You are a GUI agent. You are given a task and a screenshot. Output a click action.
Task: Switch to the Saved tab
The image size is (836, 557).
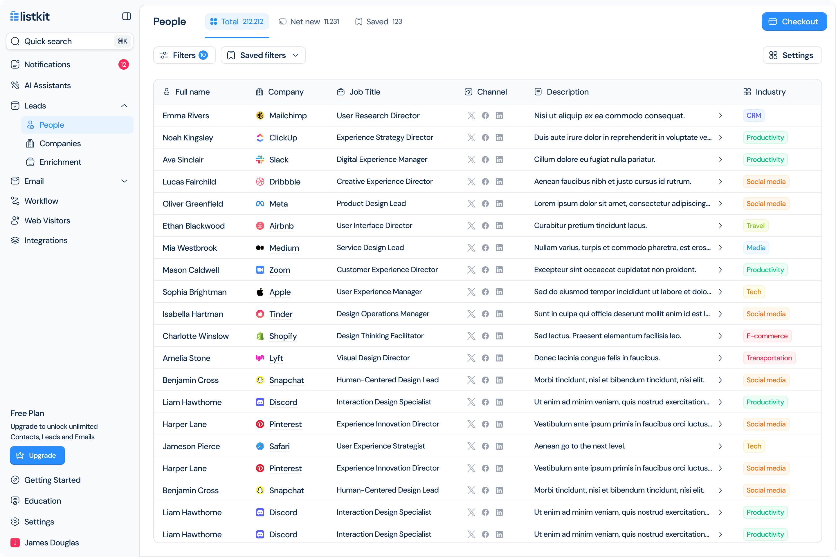379,22
